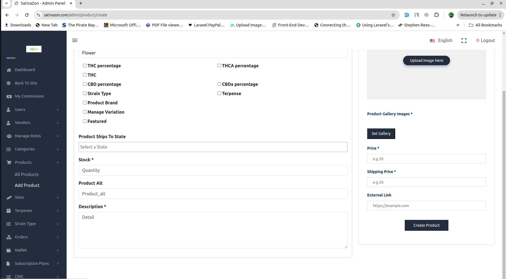The height and width of the screenshot is (279, 506).
Task: Click the fullscreen toggle icon
Action: click(464, 41)
